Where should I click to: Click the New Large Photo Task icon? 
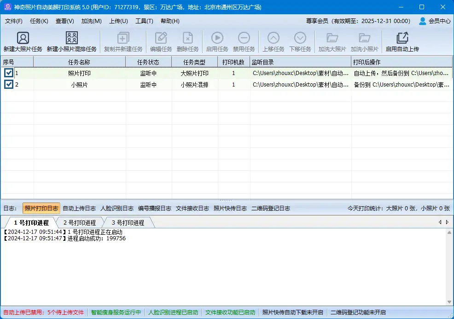[x=23, y=38]
